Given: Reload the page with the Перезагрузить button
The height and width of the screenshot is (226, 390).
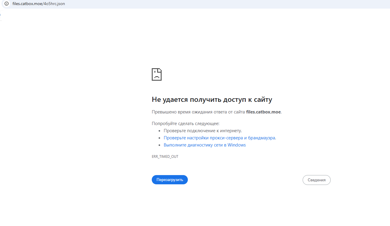Looking at the screenshot, I should point(170,180).
